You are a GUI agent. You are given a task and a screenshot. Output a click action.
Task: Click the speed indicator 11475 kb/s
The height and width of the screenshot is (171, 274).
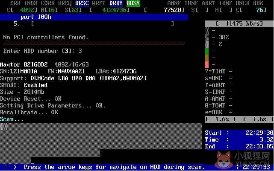point(239,24)
